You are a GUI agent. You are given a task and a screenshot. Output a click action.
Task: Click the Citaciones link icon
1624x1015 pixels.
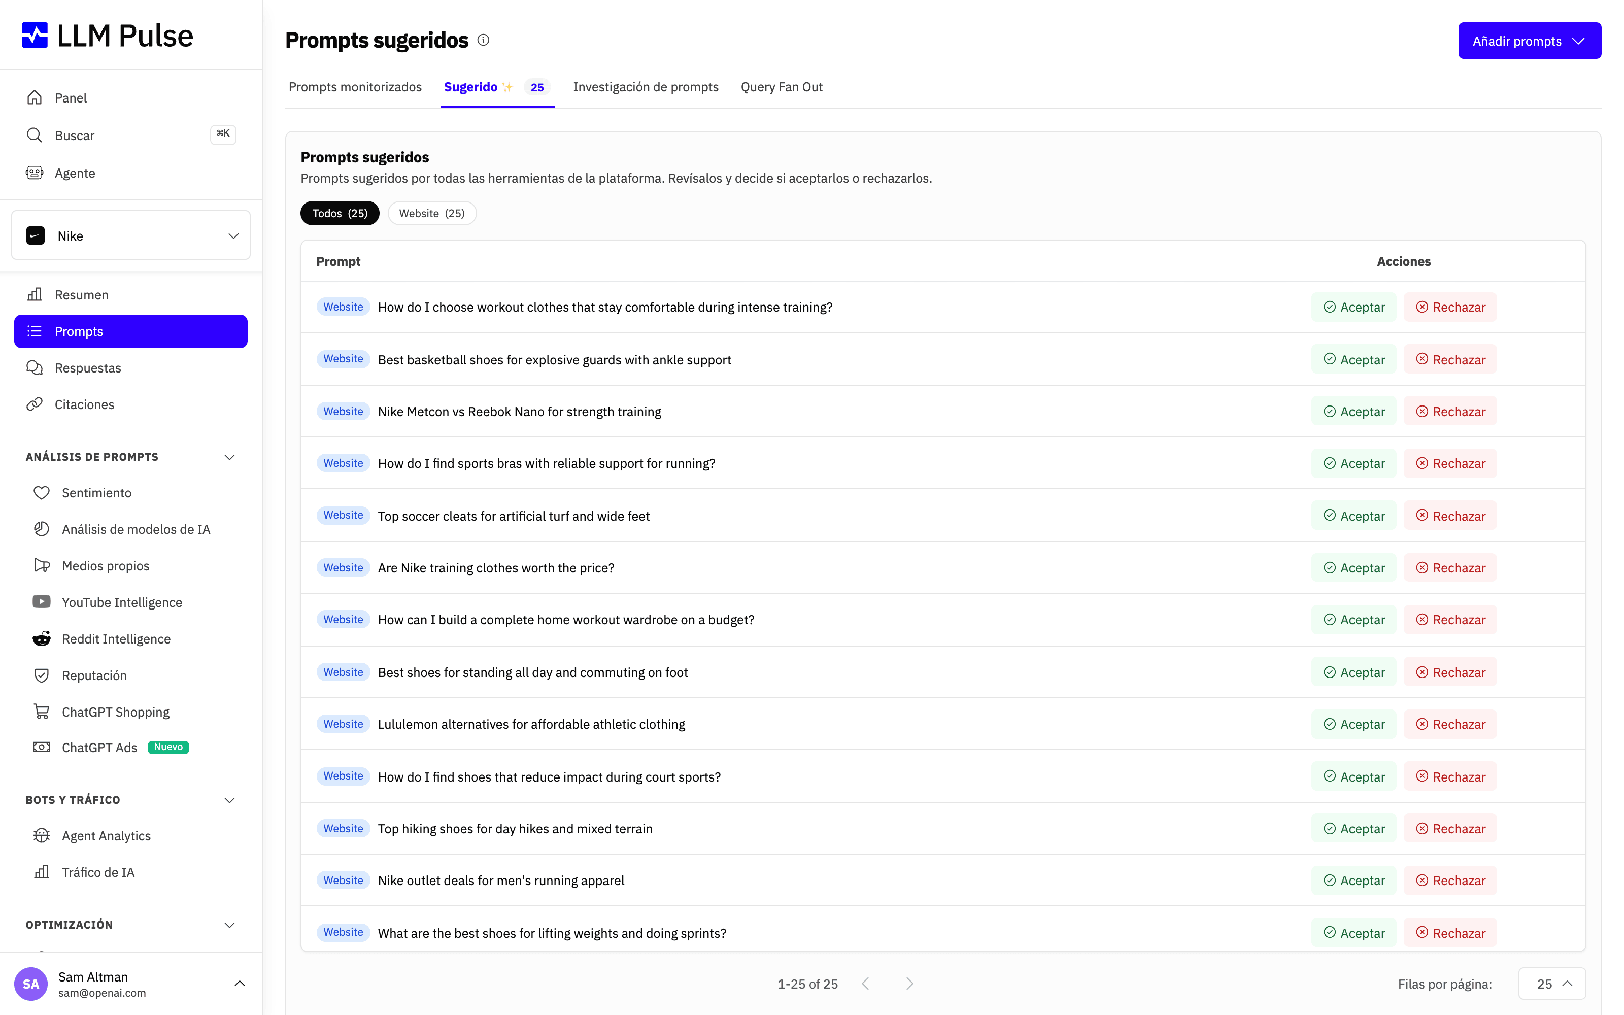(x=35, y=404)
